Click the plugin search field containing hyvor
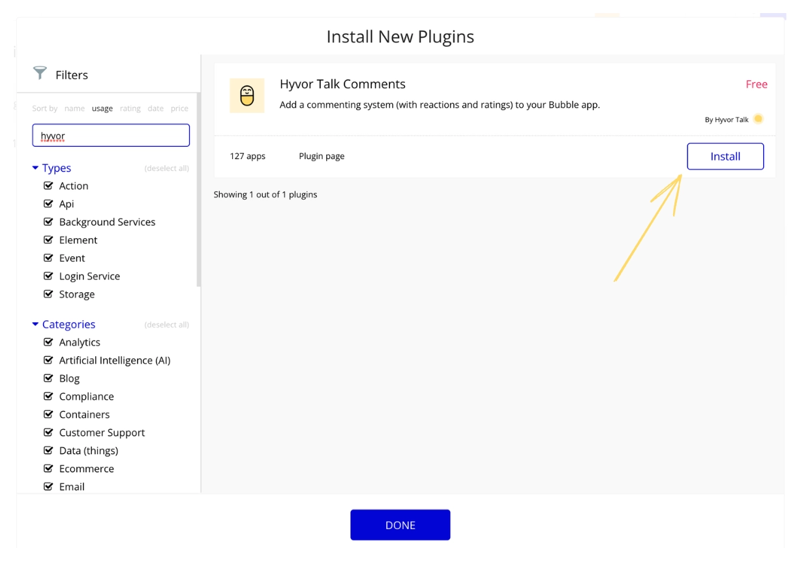The width and height of the screenshot is (799, 561). pyautogui.click(x=111, y=136)
